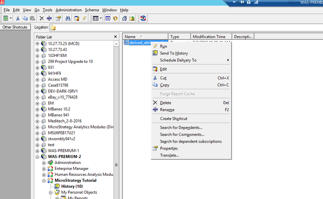Choose Edit from the context menu

191,69
